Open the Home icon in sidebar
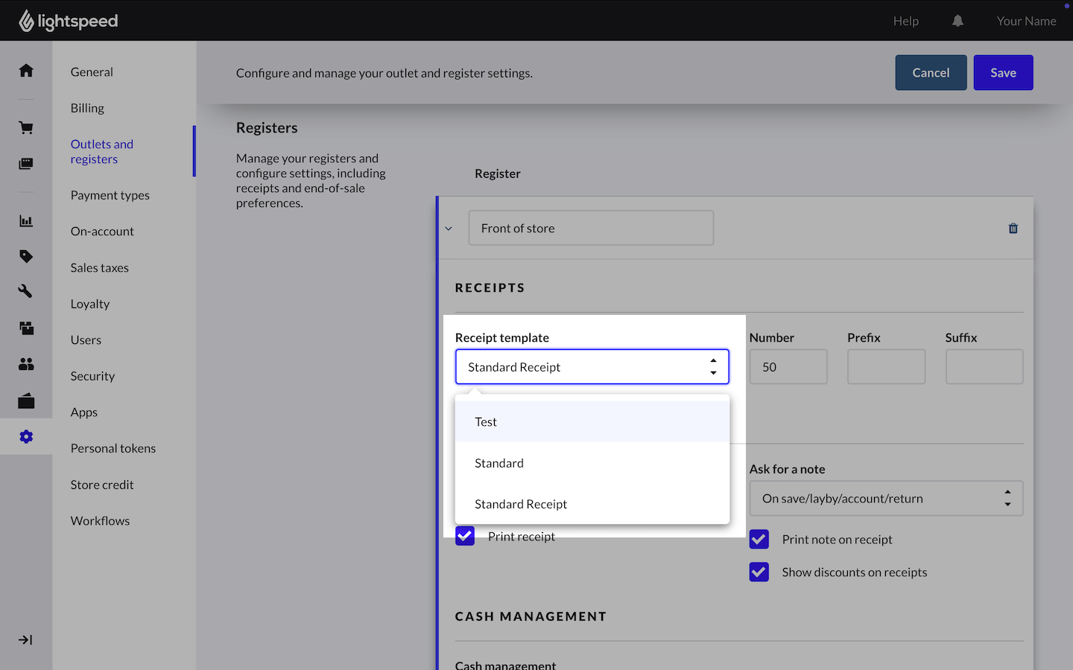Image resolution: width=1073 pixels, height=670 pixels. (x=26, y=71)
